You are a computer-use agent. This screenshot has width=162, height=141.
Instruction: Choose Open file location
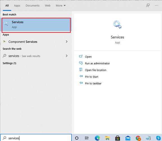95,70
